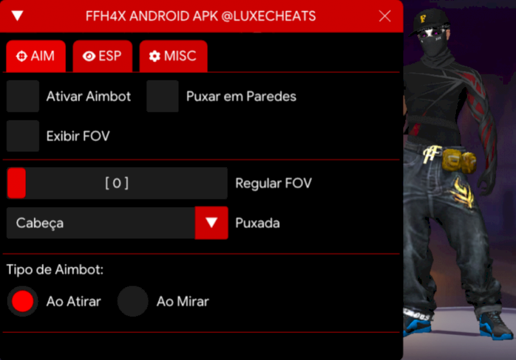Collapse the menu using the header white triangle
The image size is (516, 360).
(17, 15)
